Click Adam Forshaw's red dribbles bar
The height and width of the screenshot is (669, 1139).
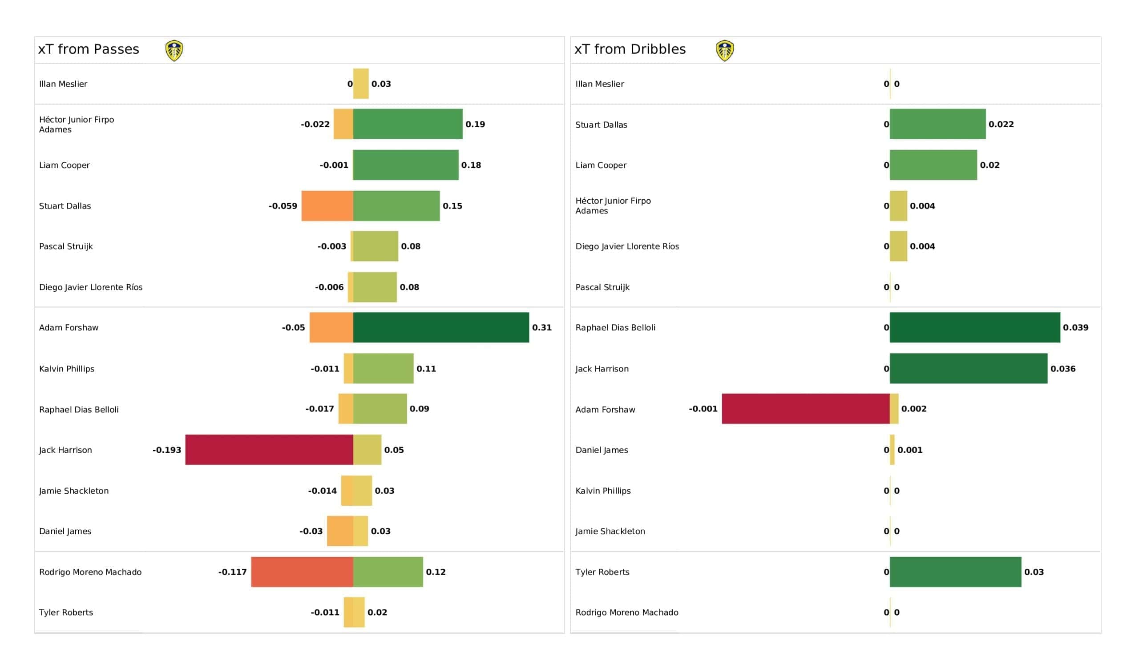tap(806, 409)
